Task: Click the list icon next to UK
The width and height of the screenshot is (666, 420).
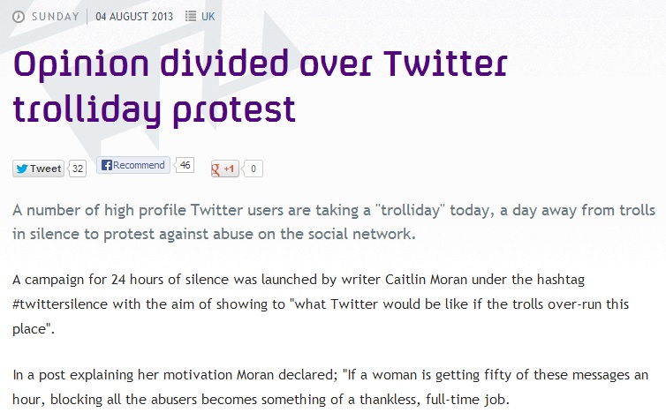Action: tap(191, 16)
